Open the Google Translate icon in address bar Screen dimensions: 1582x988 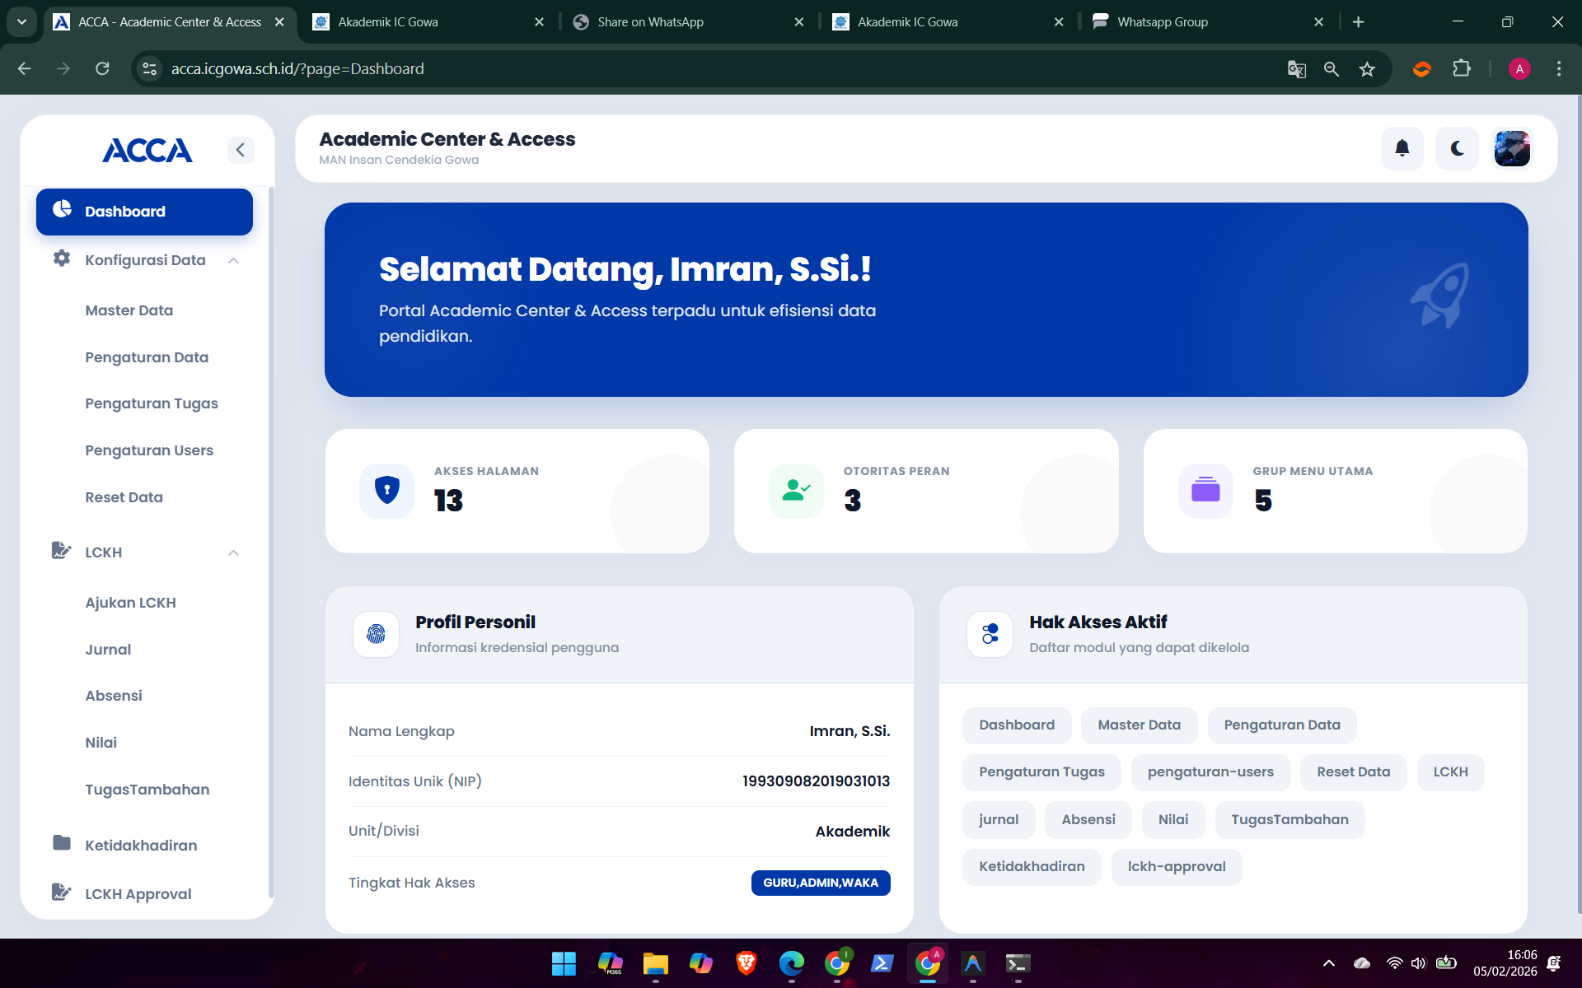click(x=1296, y=69)
